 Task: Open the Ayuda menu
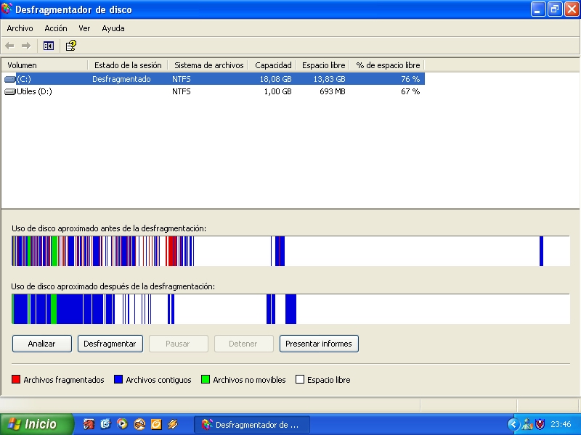coord(113,28)
